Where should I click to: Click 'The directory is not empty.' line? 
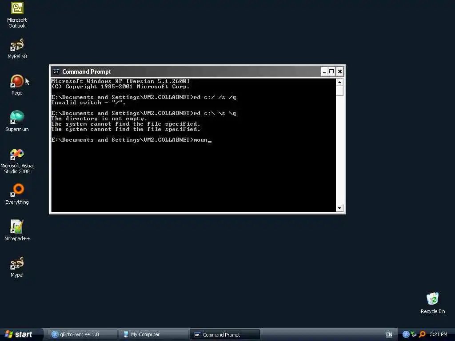click(x=99, y=119)
